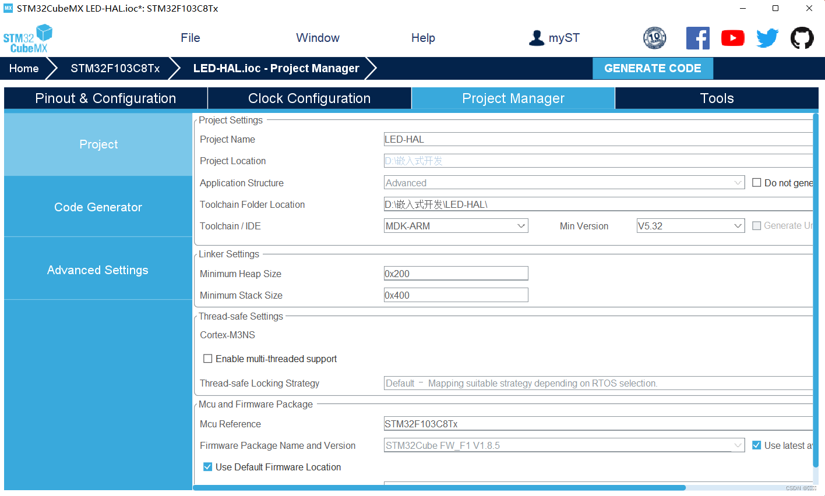Select the Project side section

click(x=98, y=144)
